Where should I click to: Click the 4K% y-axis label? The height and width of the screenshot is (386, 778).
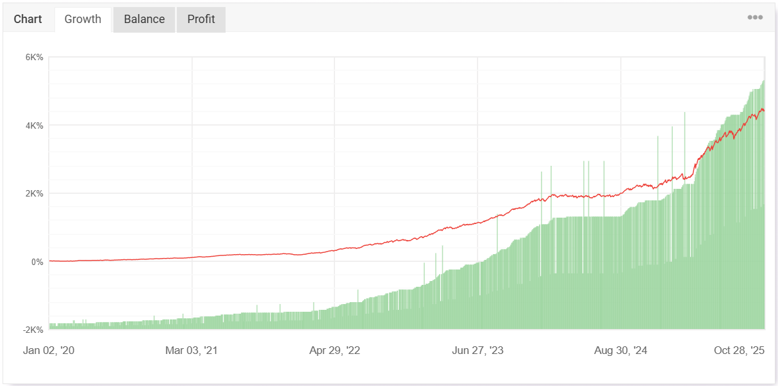[34, 125]
